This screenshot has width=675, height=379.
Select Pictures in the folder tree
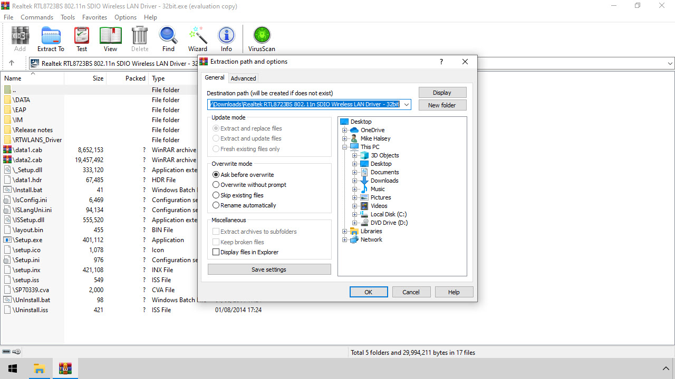[x=381, y=197]
